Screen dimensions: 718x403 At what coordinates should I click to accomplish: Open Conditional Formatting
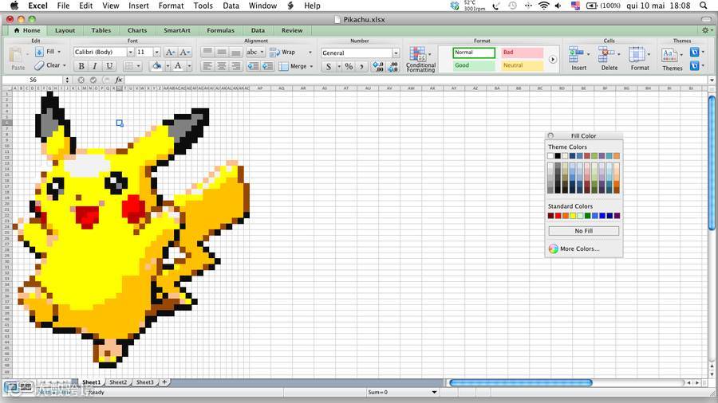(420, 60)
